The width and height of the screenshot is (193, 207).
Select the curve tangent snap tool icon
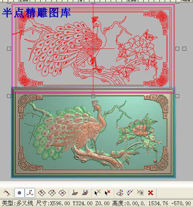point(7,193)
